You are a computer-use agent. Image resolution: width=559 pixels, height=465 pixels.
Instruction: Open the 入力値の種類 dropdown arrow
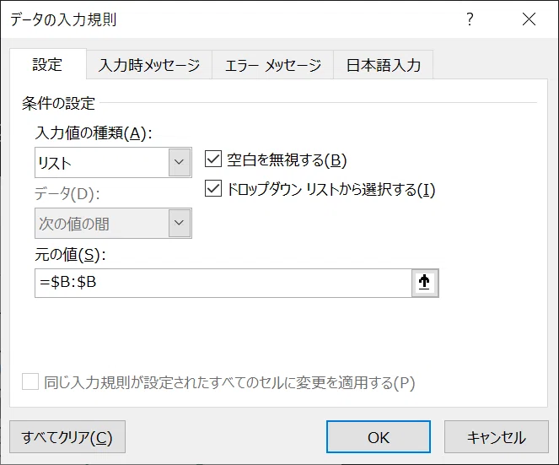pyautogui.click(x=180, y=162)
